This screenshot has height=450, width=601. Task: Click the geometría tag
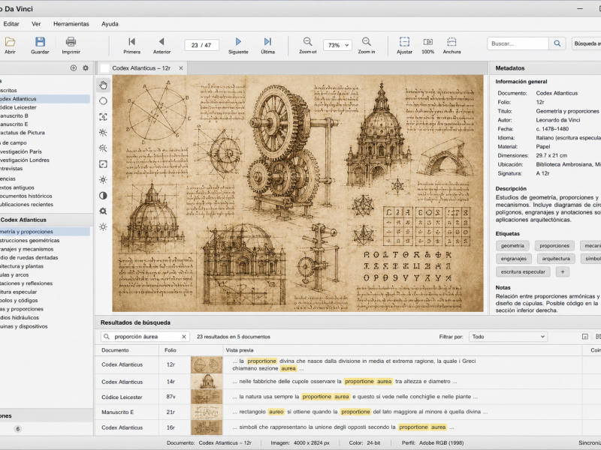(x=512, y=246)
